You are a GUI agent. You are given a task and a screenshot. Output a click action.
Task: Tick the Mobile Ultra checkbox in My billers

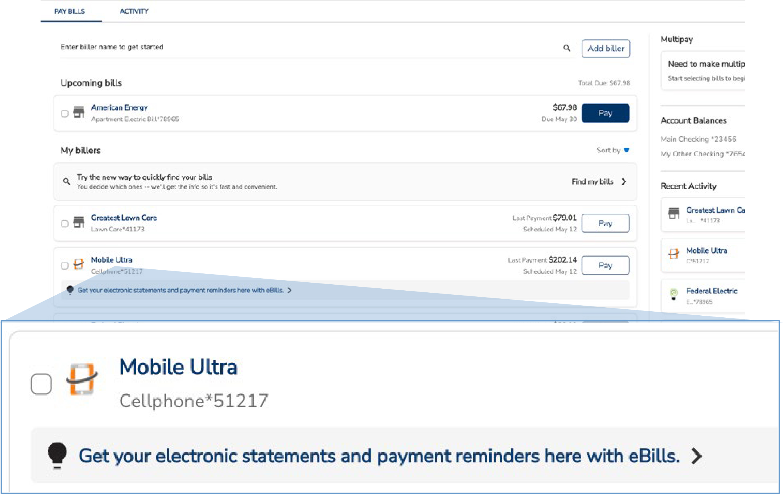(x=64, y=266)
